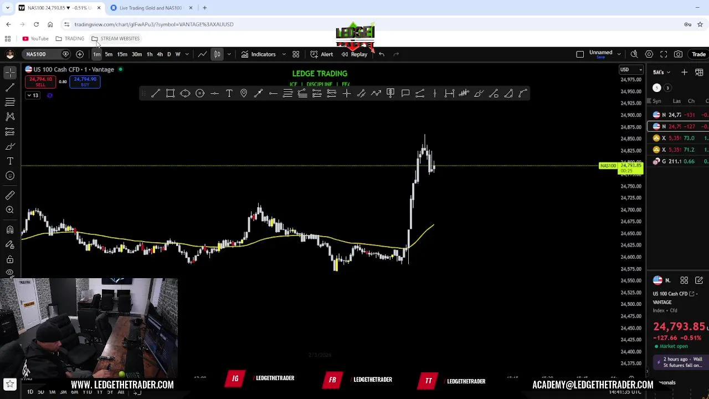This screenshot has height=399, width=709.
Task: Select the text tool in left sidebar
Action: [x=10, y=161]
